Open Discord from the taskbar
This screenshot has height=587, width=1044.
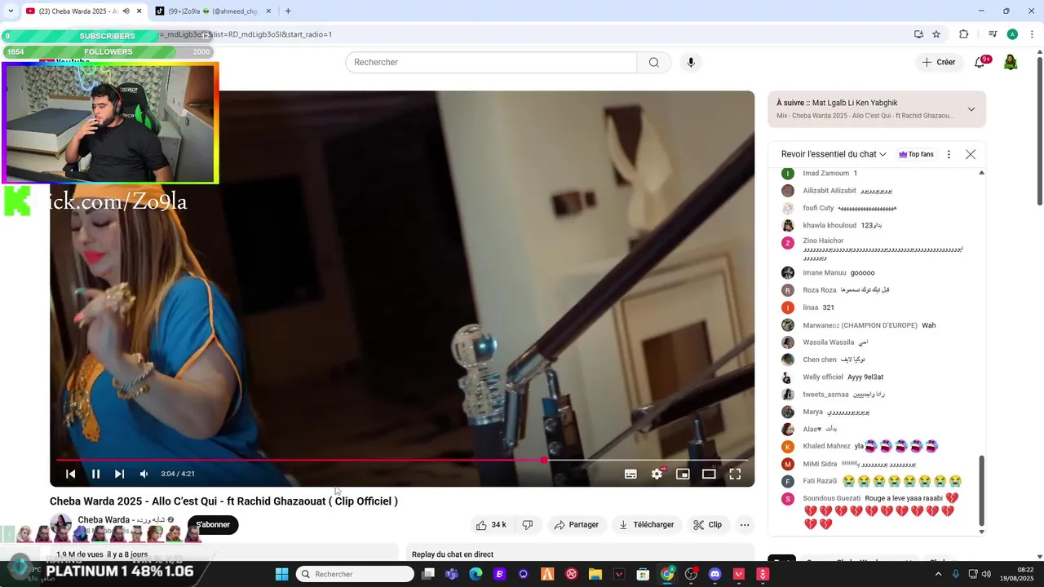(x=715, y=574)
